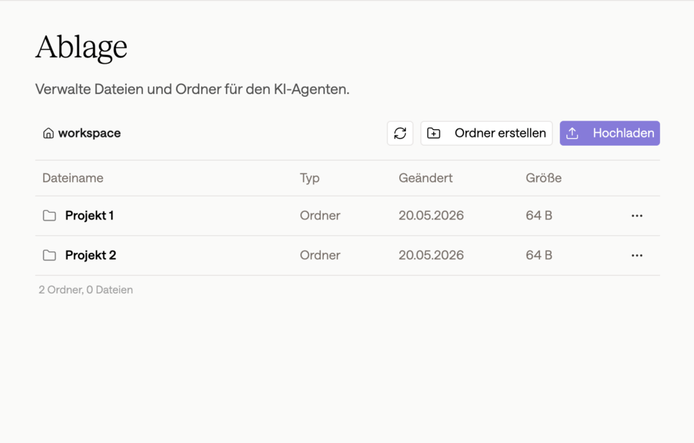Click the folder-plus icon in Ordner erstellen
This screenshot has height=443, width=694.
point(434,133)
